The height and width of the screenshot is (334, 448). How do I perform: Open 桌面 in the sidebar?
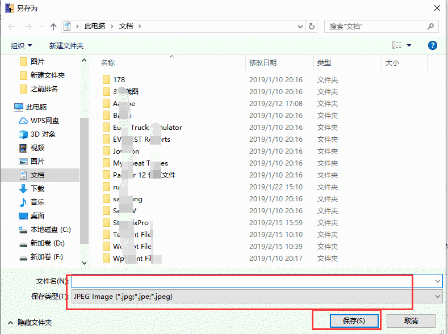coord(32,216)
